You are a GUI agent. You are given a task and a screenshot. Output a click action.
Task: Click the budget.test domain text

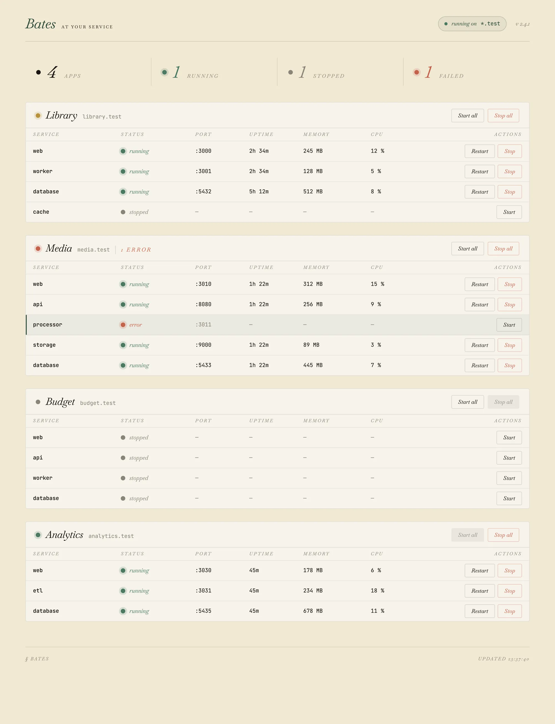98,403
